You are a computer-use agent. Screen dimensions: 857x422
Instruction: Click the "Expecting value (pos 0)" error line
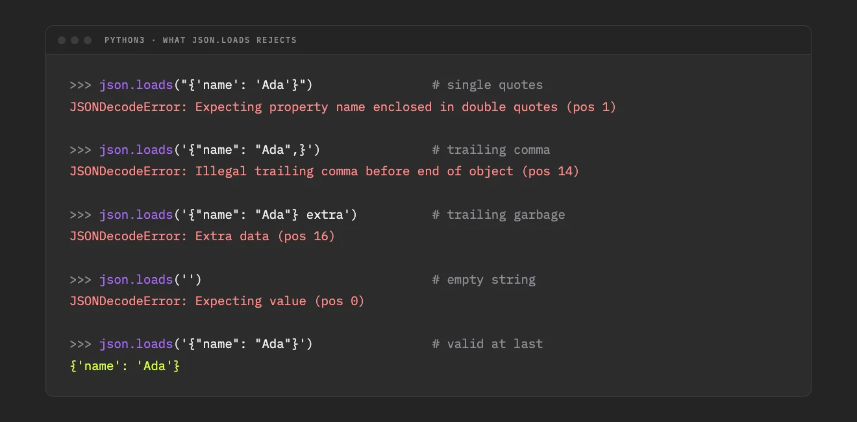(x=217, y=301)
